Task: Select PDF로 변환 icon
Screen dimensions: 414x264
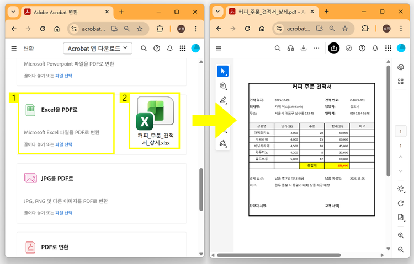Action: (x=30, y=247)
